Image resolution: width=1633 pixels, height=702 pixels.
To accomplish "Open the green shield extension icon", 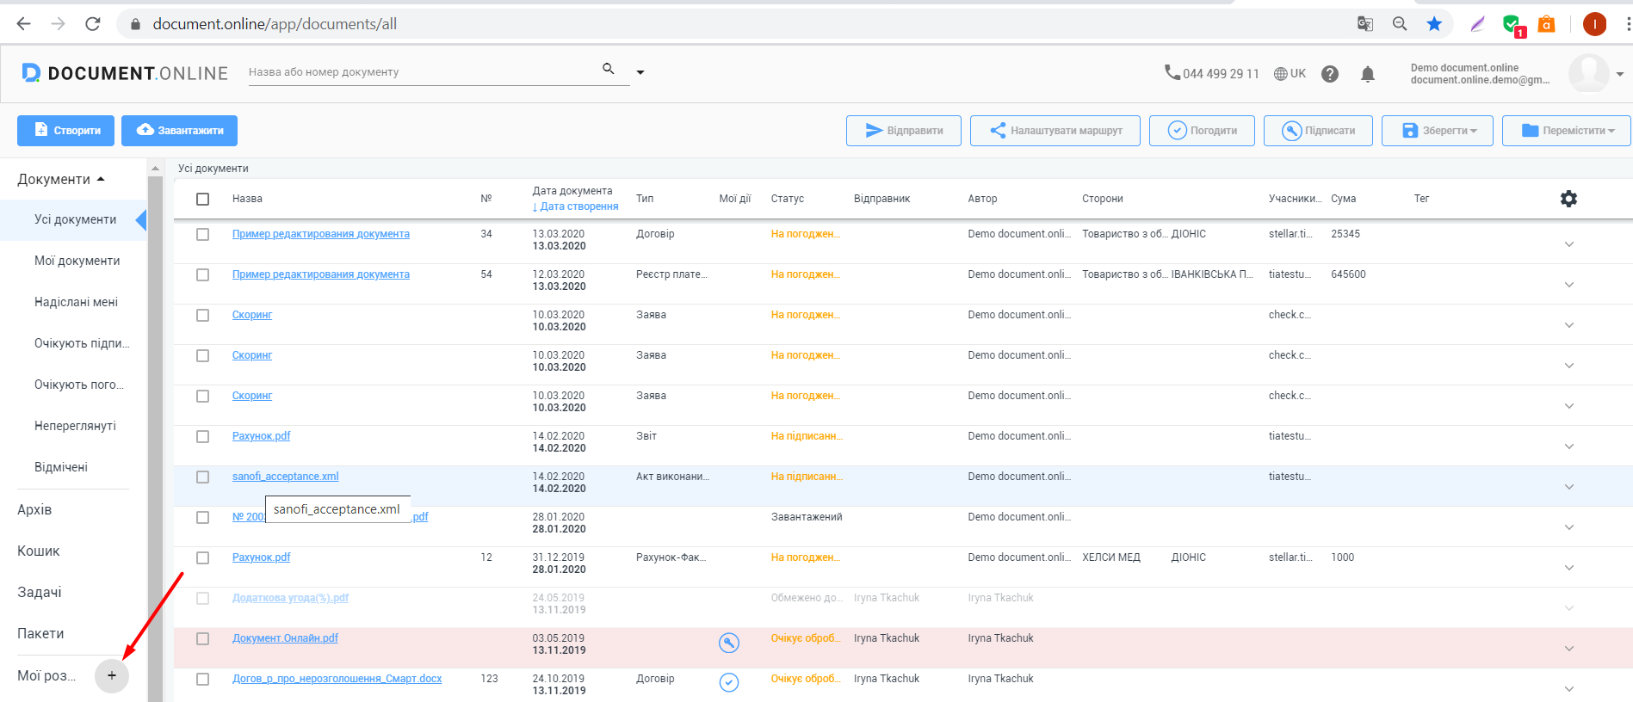I will [x=1512, y=25].
